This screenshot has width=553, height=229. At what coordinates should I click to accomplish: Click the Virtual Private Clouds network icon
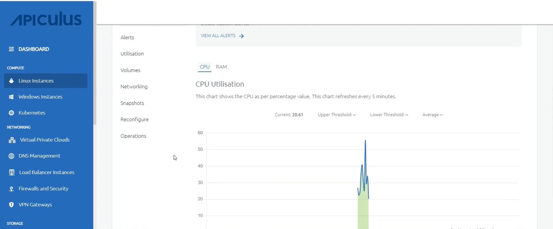(12, 140)
